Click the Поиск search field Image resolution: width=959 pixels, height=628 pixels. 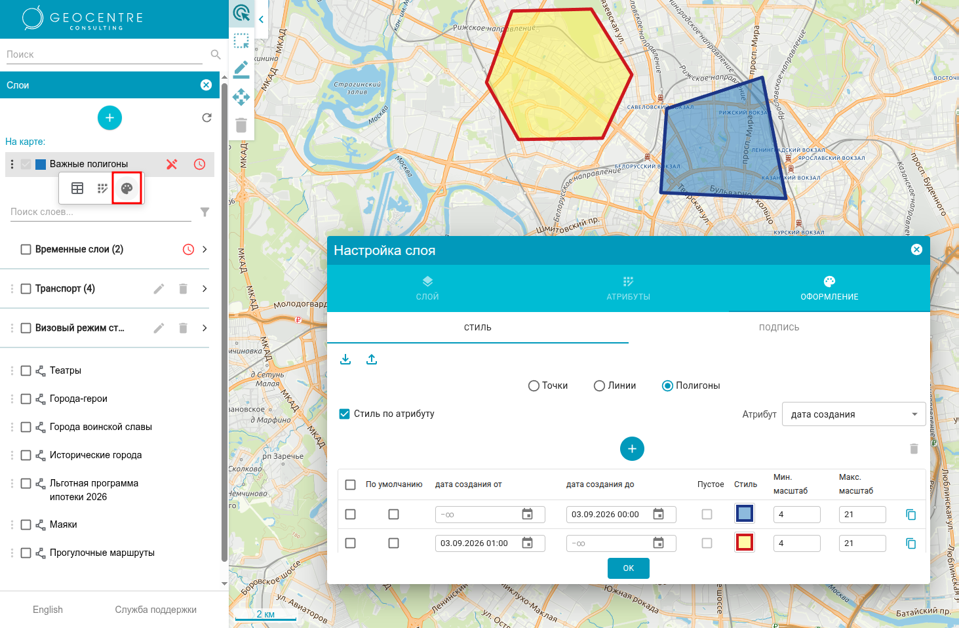pos(105,54)
